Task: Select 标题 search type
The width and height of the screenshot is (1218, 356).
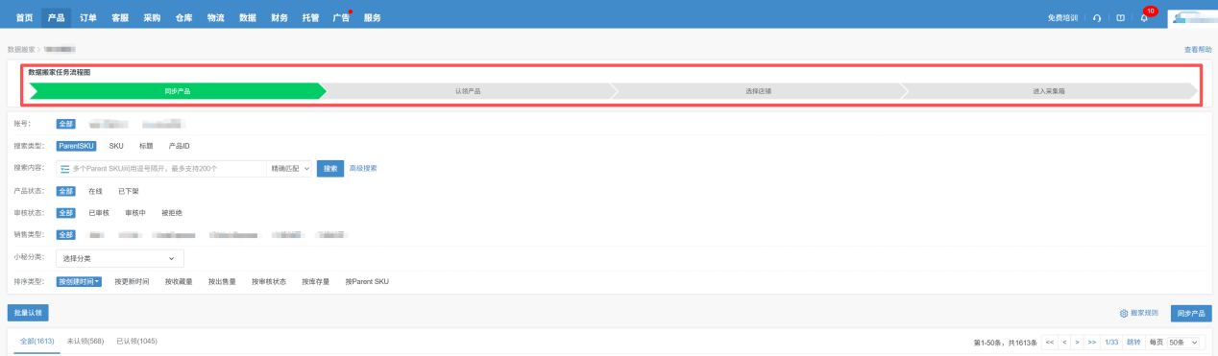Action: 146,146
